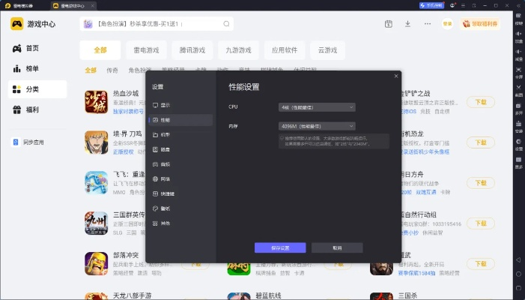Click Android recent apps square button

pyautogui.click(x=518, y=288)
